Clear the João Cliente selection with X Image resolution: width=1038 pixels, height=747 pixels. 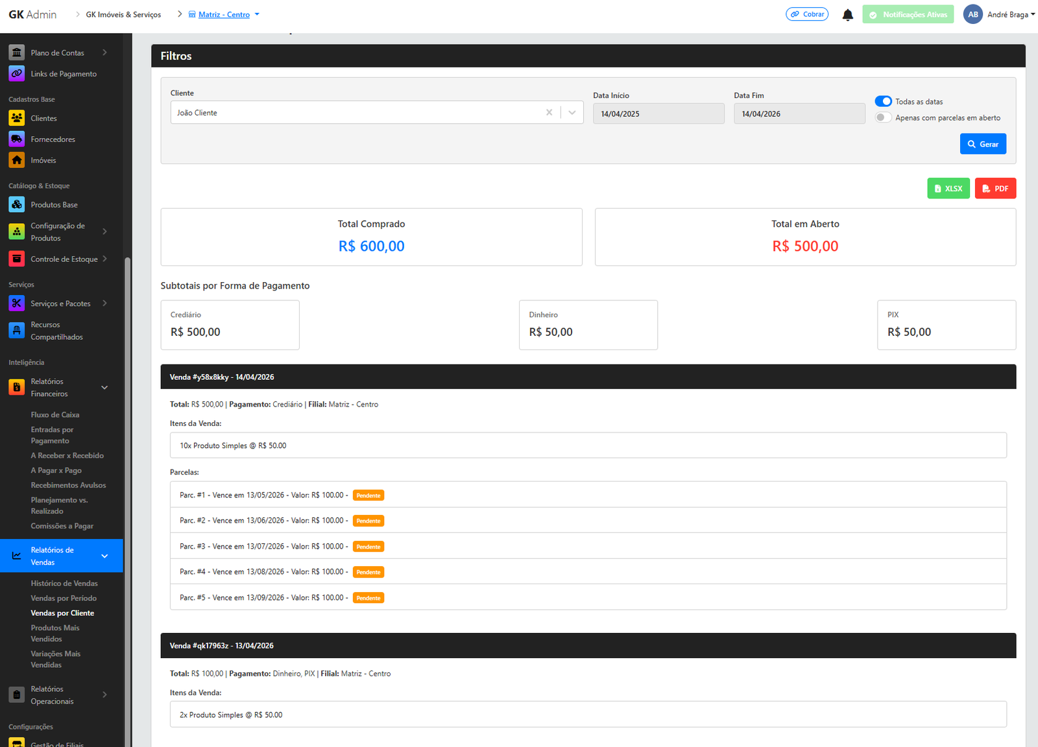(x=549, y=113)
